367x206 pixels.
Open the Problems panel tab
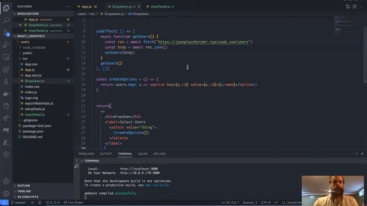(87, 154)
